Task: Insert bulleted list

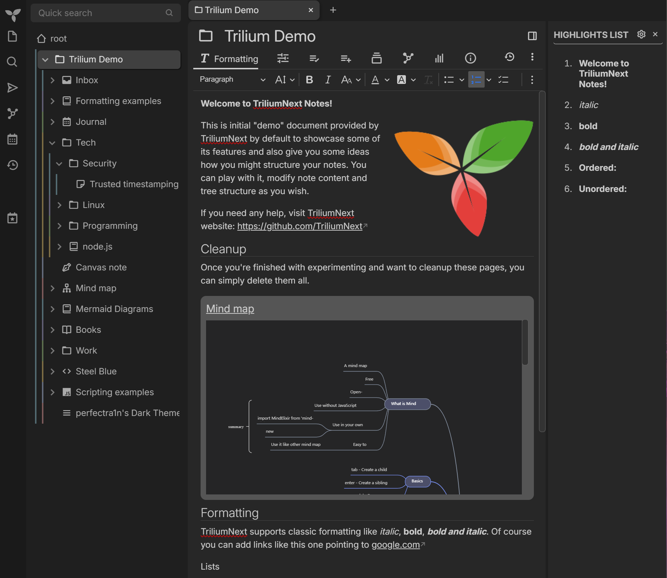Action: point(449,80)
